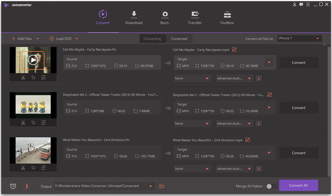This screenshot has width=332, height=196.
Task: Show info icon for What Makes You Beautiful
Action: point(259,169)
